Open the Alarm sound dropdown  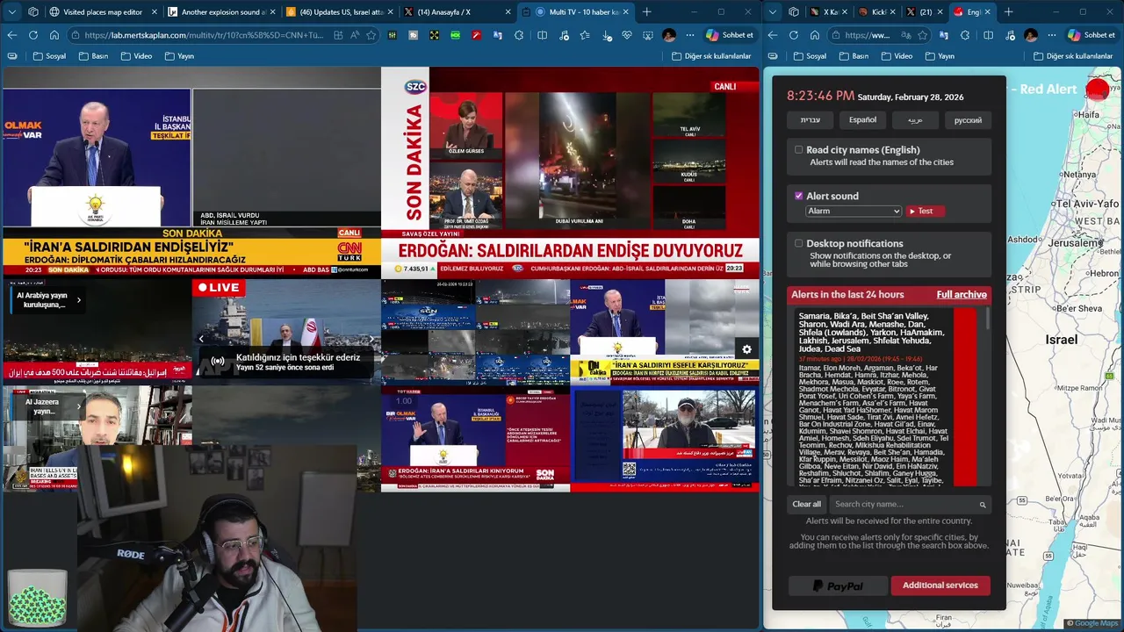[854, 211]
